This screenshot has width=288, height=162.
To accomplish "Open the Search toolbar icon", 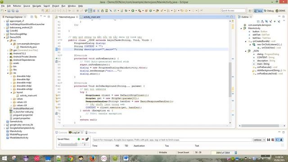I will 162,11.
